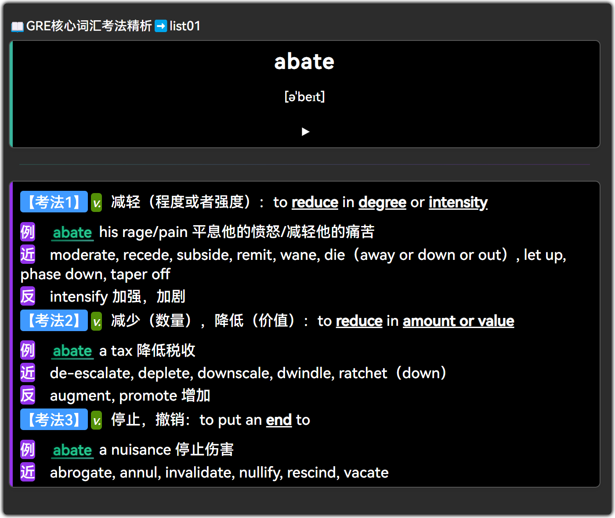Click the purple 反 icon before augment, promote
Screen dimensions: 615x518
pyautogui.click(x=28, y=395)
